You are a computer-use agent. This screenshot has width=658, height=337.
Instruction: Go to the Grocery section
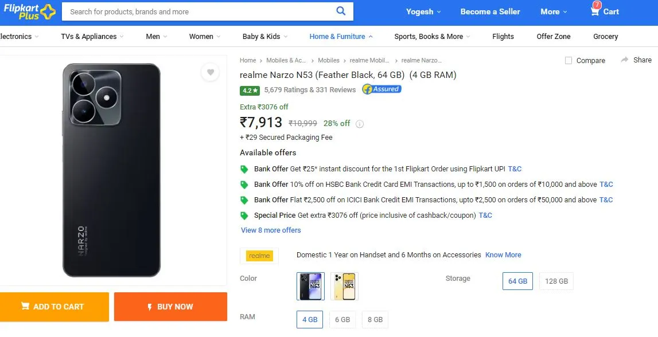[605, 37]
